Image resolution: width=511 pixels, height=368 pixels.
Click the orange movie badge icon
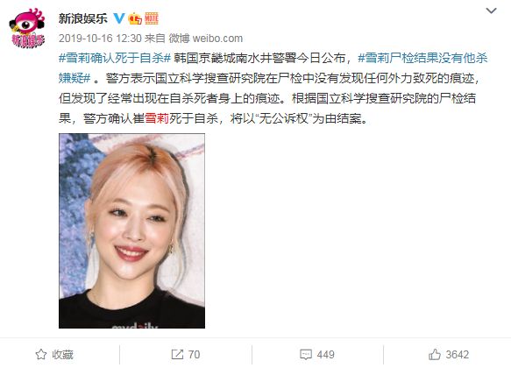(x=152, y=18)
